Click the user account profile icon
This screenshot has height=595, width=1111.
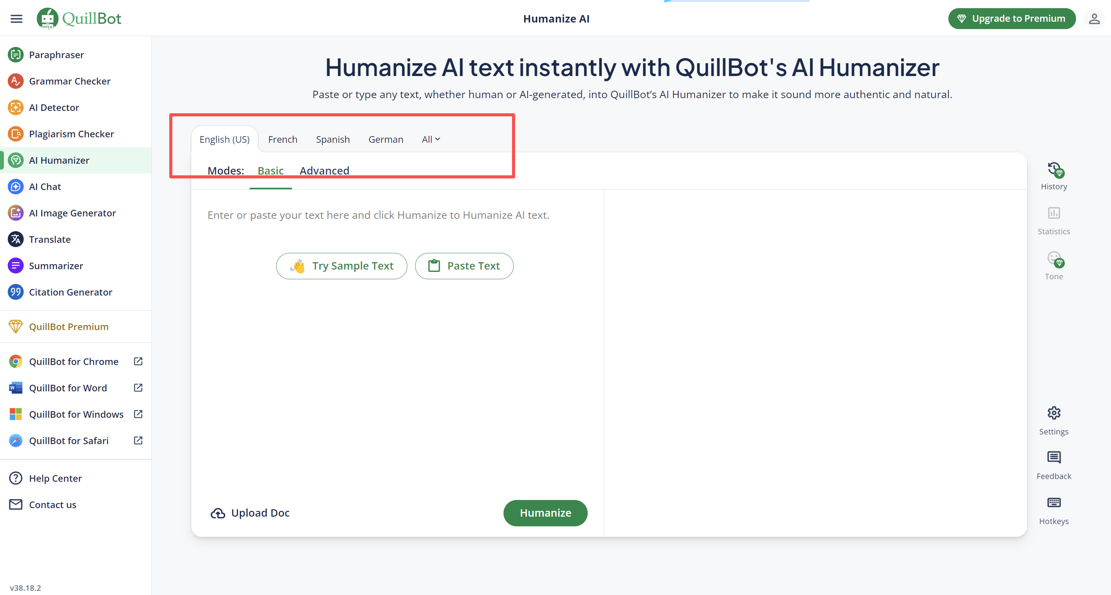tap(1094, 19)
